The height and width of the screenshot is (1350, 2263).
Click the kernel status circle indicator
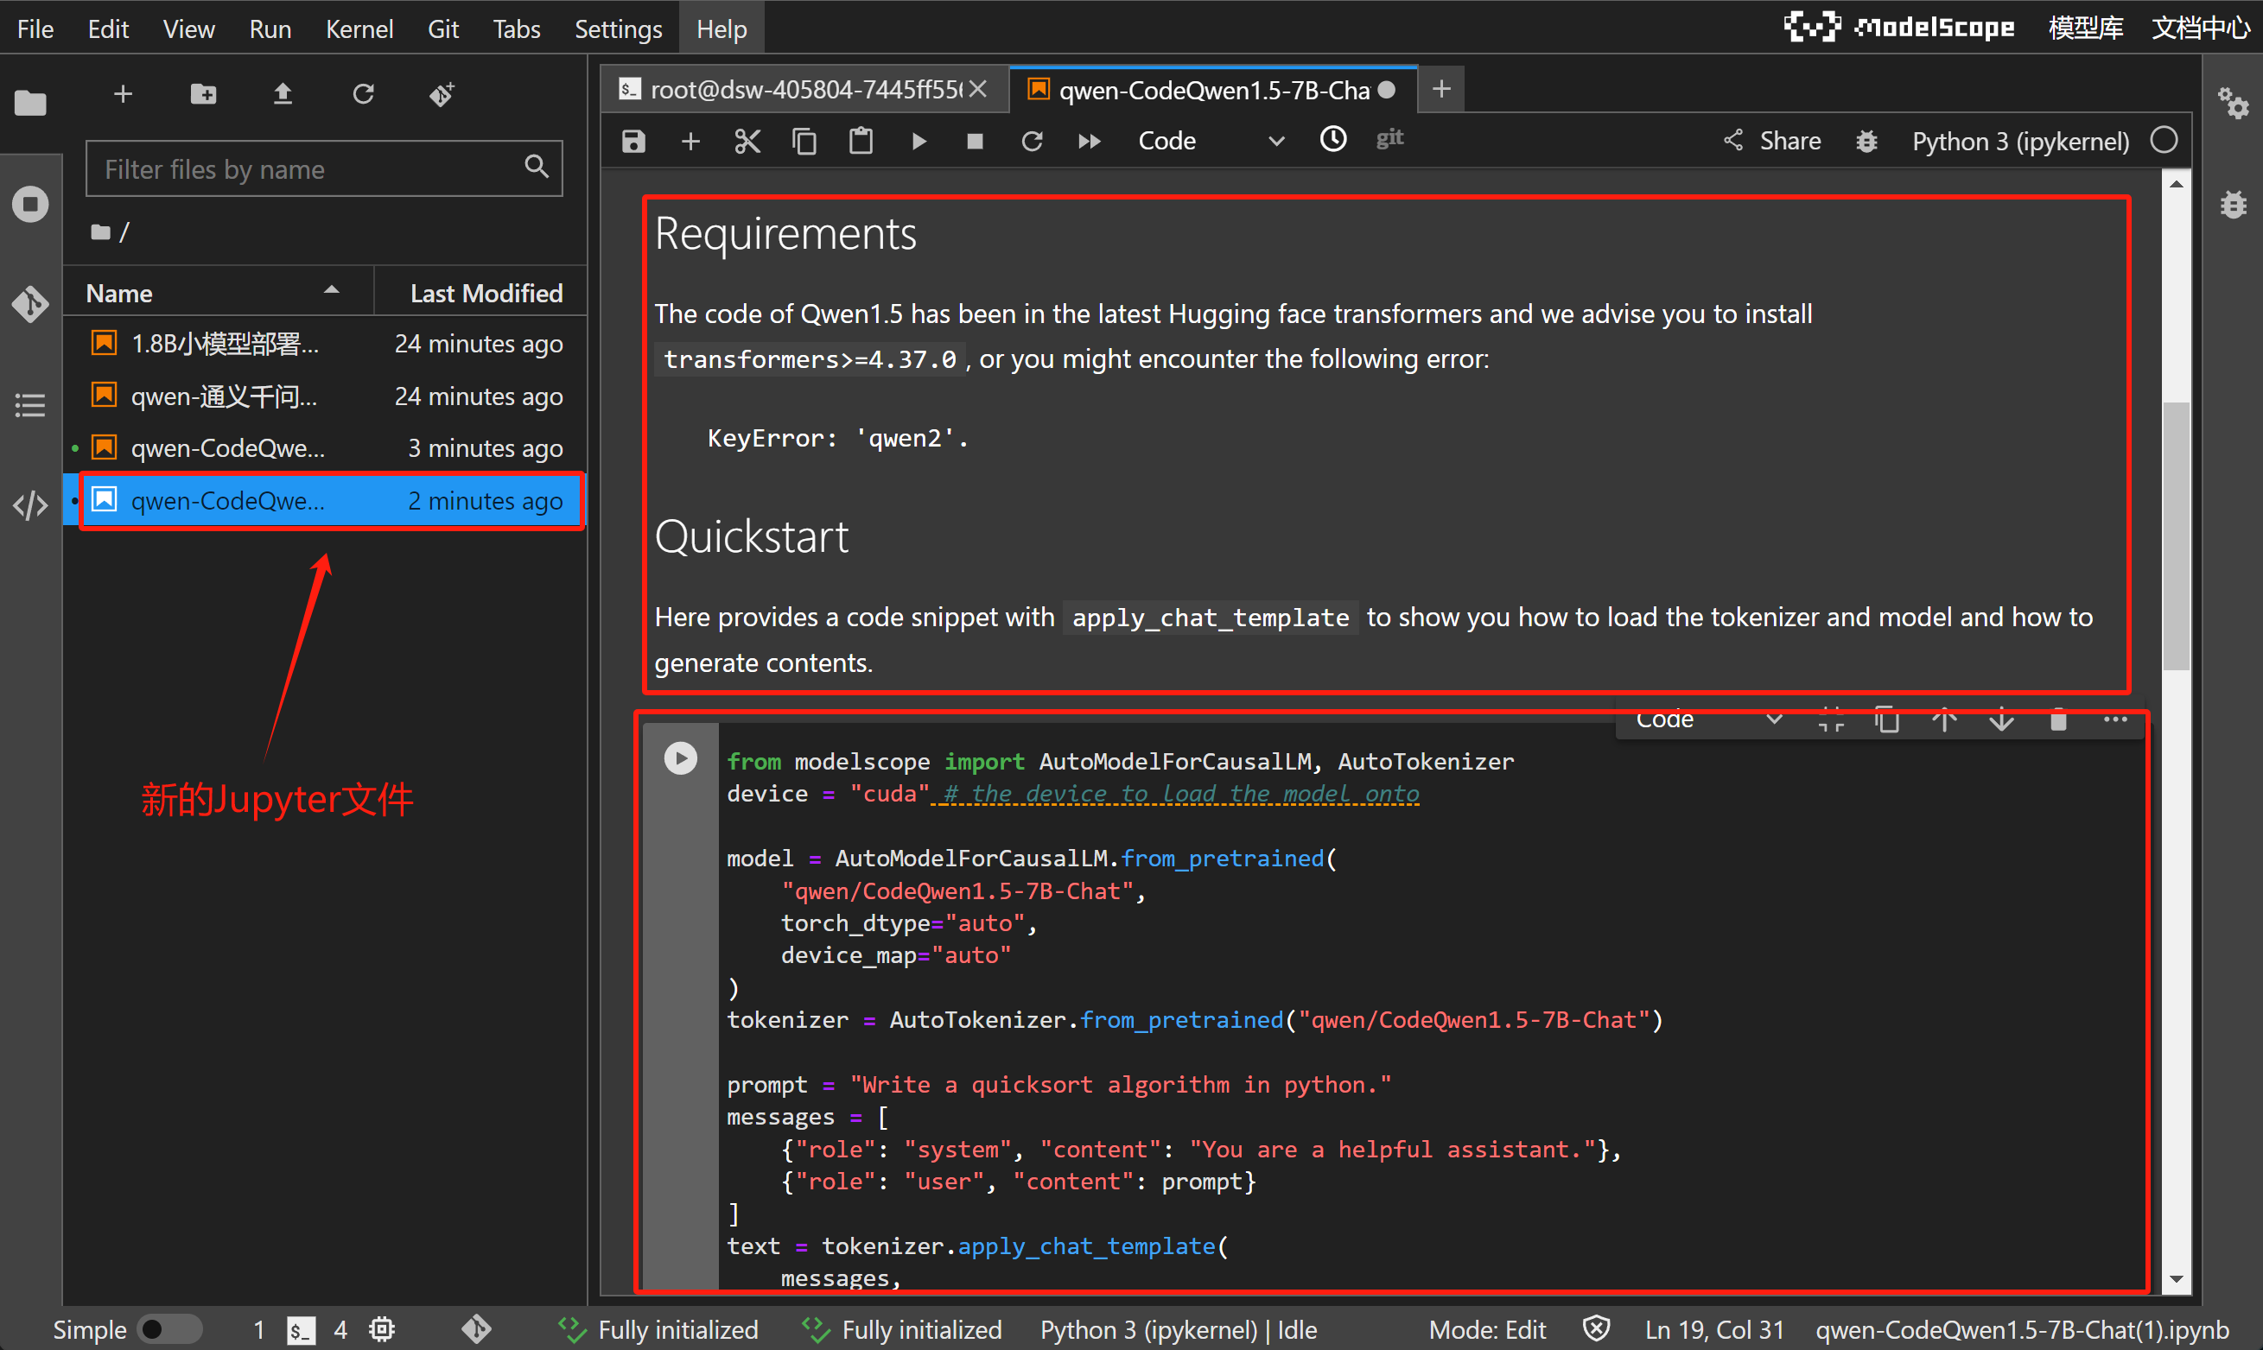[x=2164, y=140]
